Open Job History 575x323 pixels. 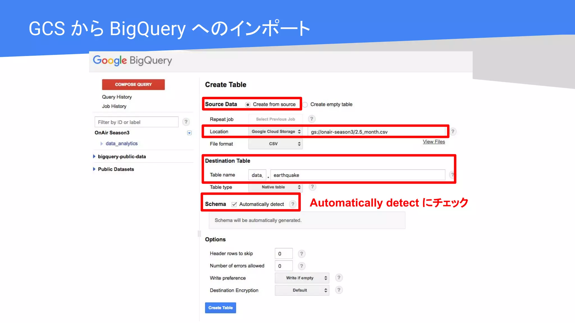point(114,106)
